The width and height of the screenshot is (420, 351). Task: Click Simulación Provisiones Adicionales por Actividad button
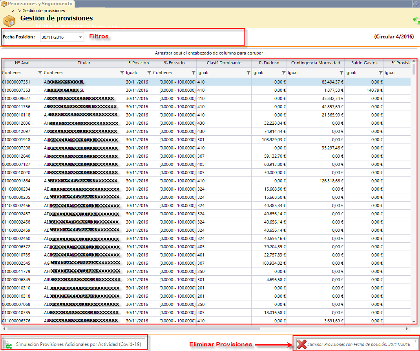click(74, 344)
